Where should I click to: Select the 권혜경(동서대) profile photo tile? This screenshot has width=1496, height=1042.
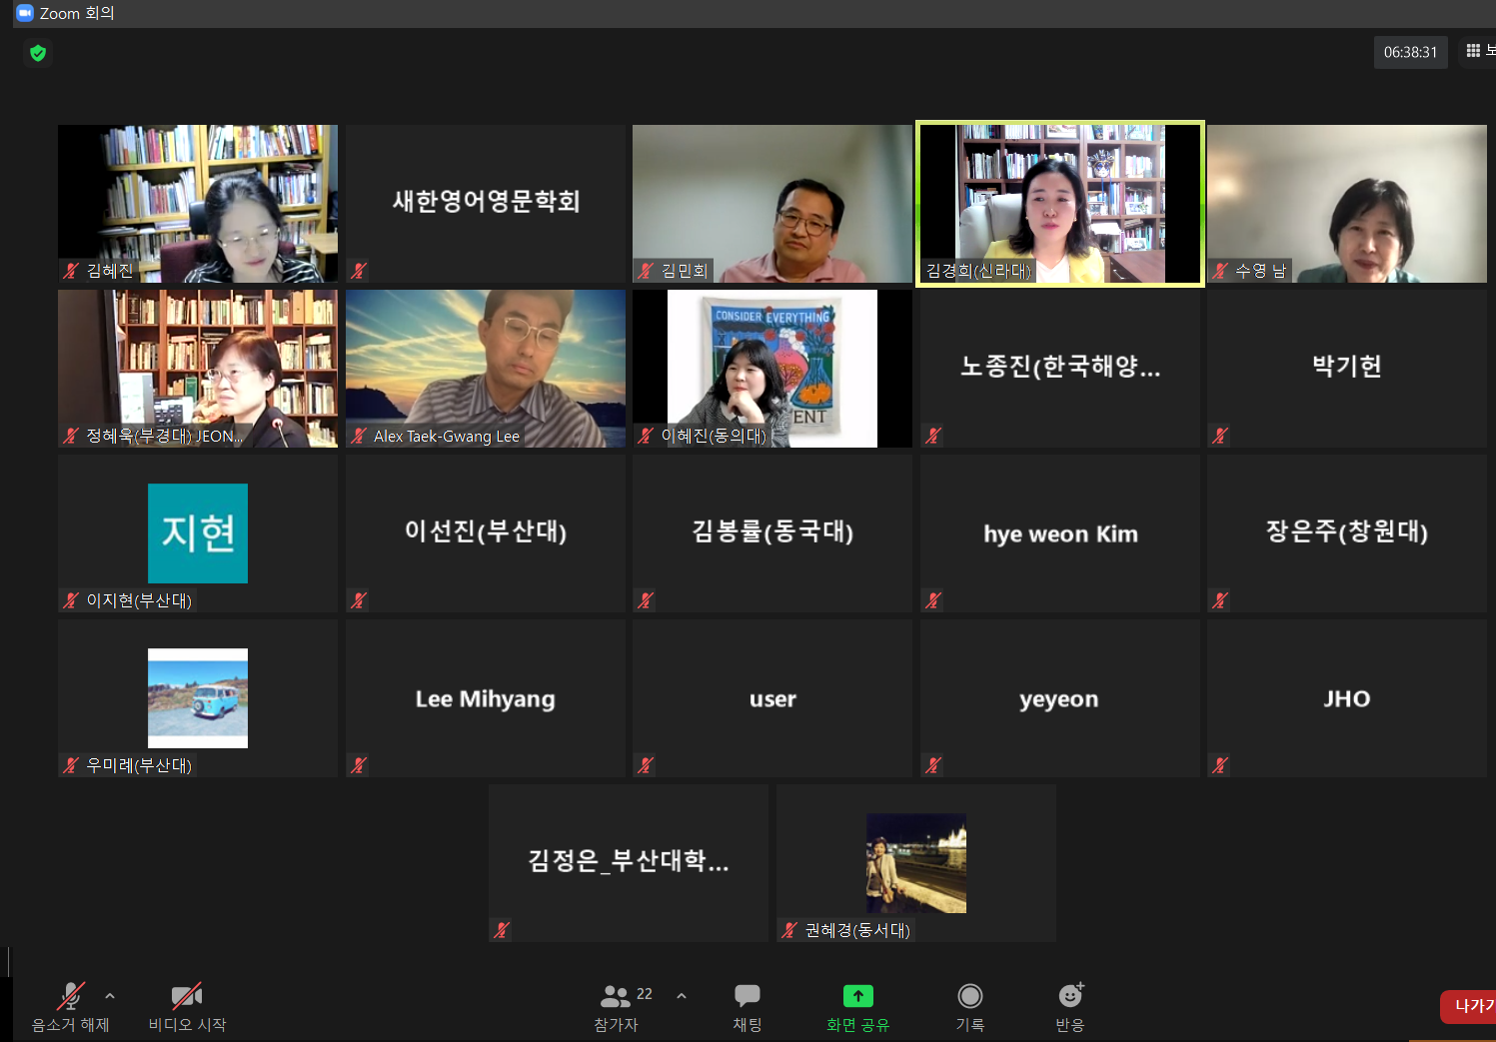click(915, 862)
